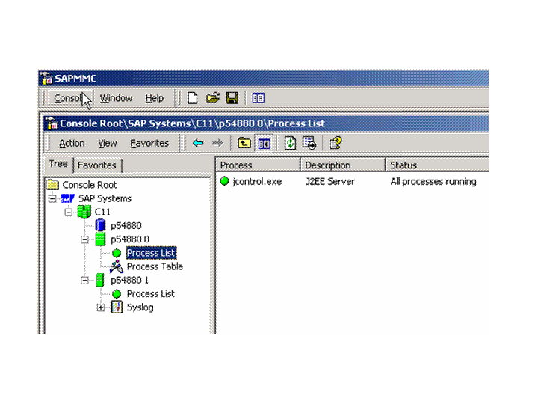Switch to the Favorites tab
Image resolution: width=538 pixels, height=404 pixels.
coord(96,165)
